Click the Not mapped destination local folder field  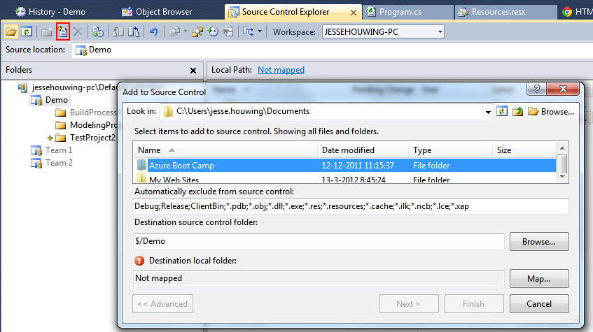click(319, 278)
